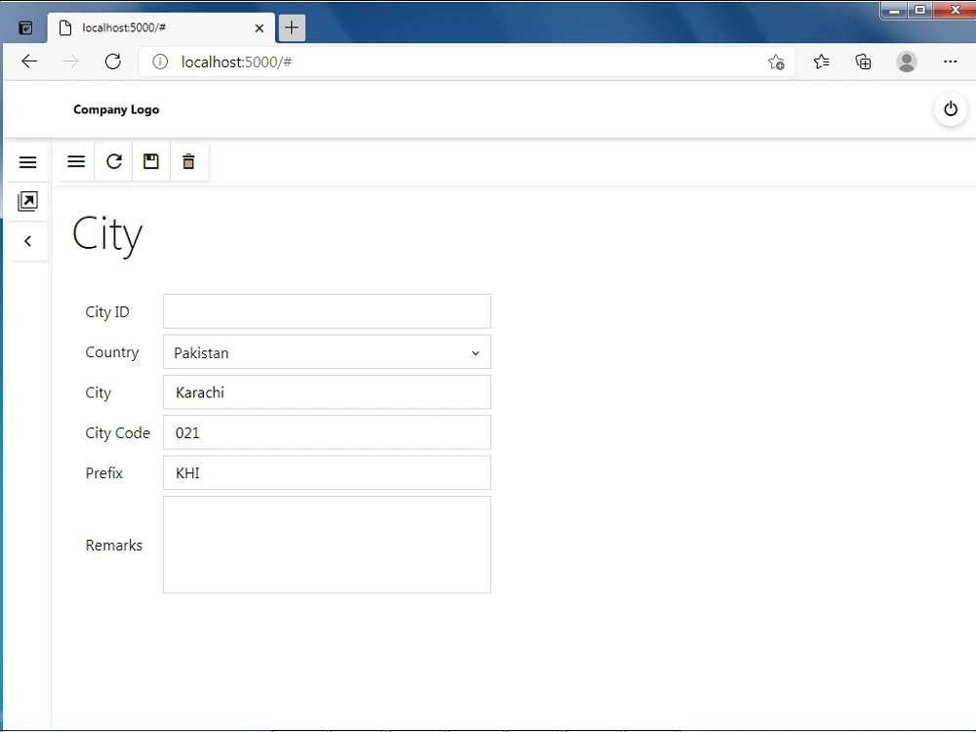The width and height of the screenshot is (976, 732).
Task: Click the power logout icon
Action: point(950,109)
